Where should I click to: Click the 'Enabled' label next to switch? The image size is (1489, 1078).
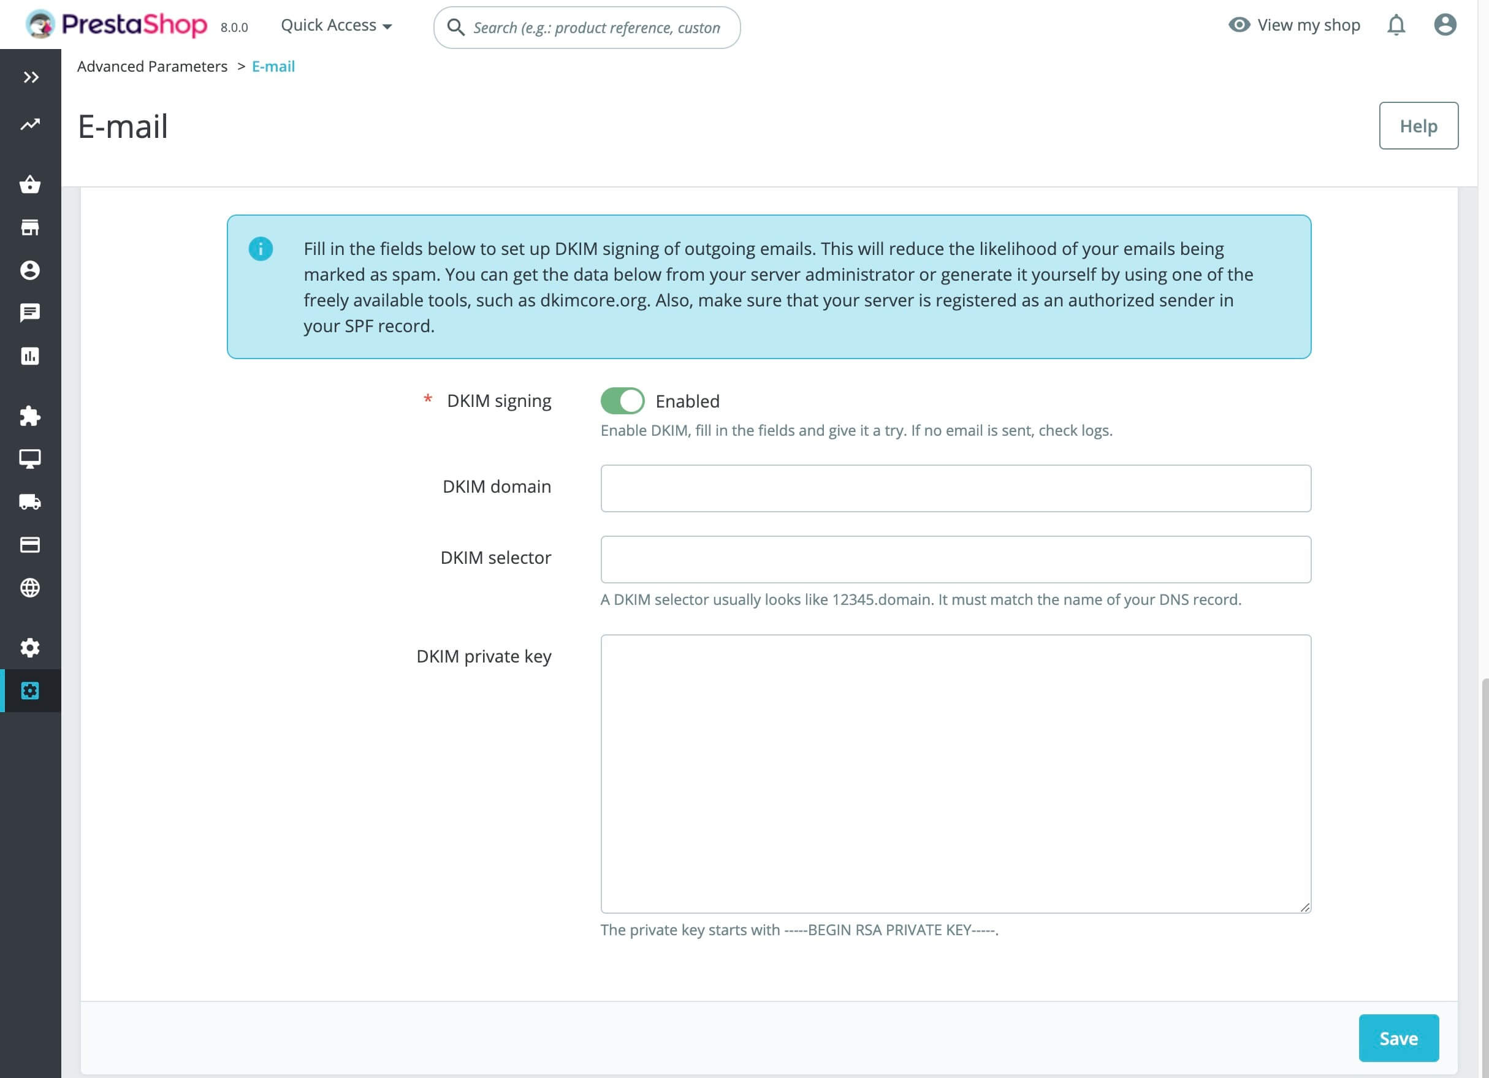click(x=687, y=401)
